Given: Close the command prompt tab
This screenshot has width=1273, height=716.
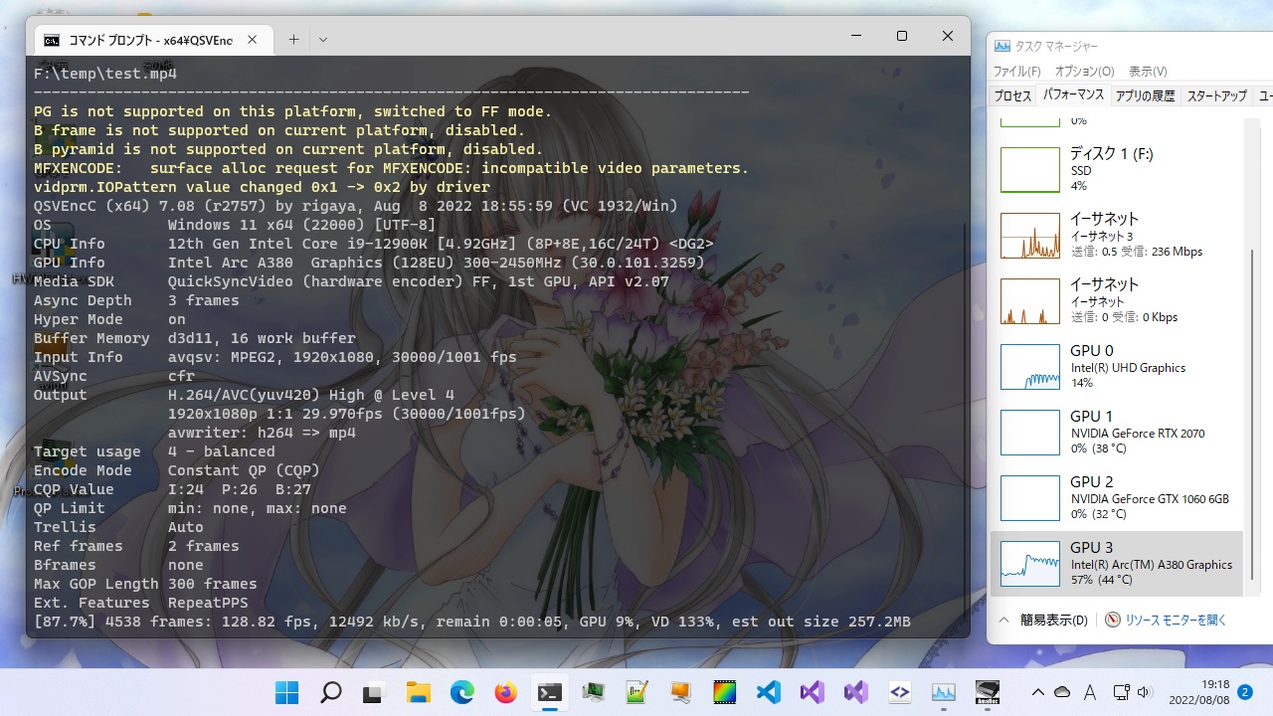Looking at the screenshot, I should tap(253, 40).
